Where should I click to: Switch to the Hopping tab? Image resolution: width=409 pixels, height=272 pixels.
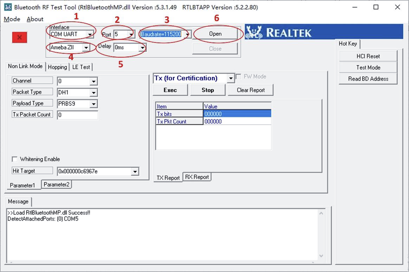[x=57, y=67]
